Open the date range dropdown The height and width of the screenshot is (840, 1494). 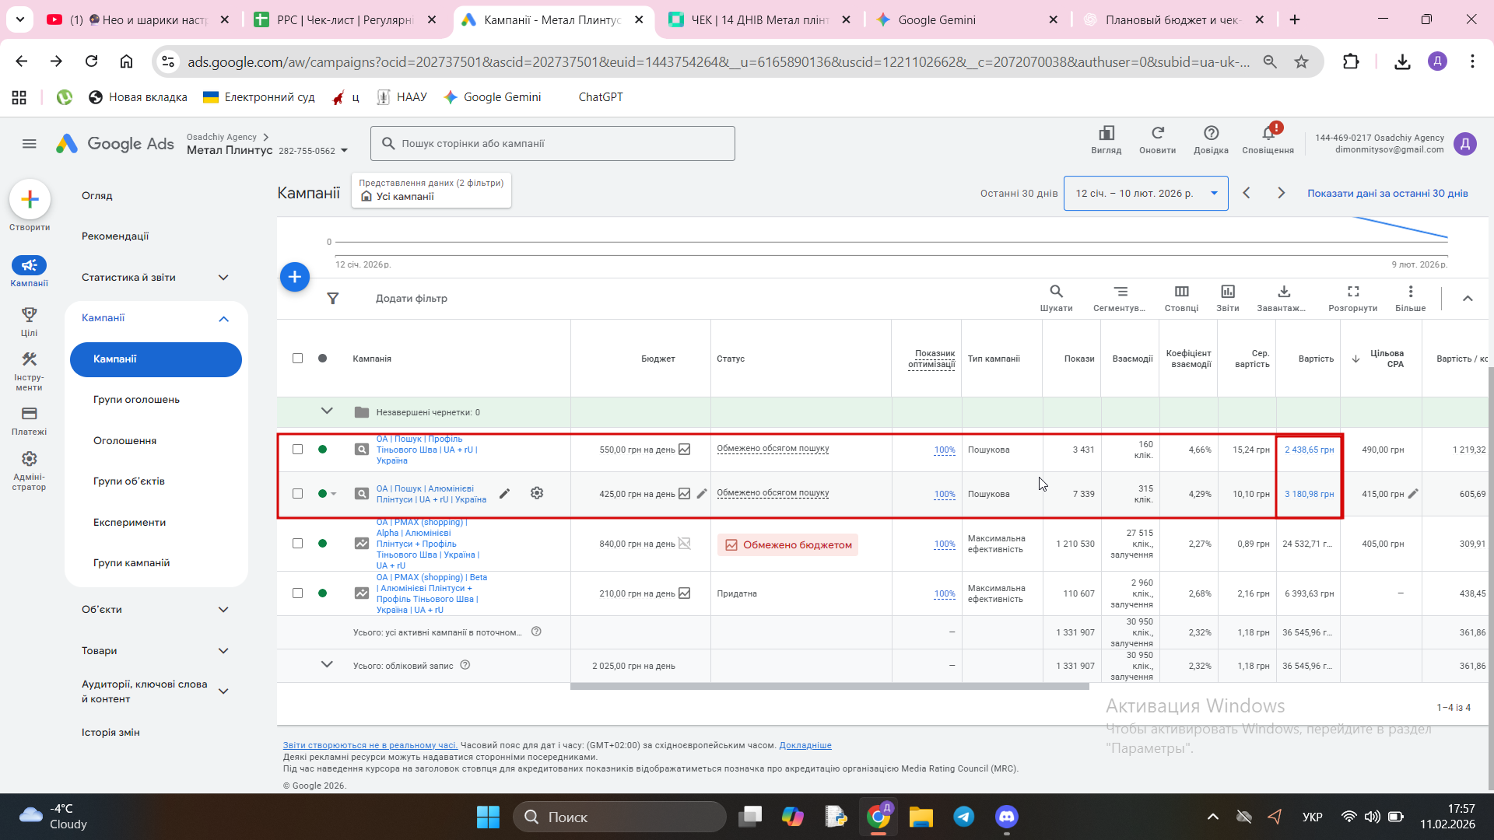pos(1145,194)
